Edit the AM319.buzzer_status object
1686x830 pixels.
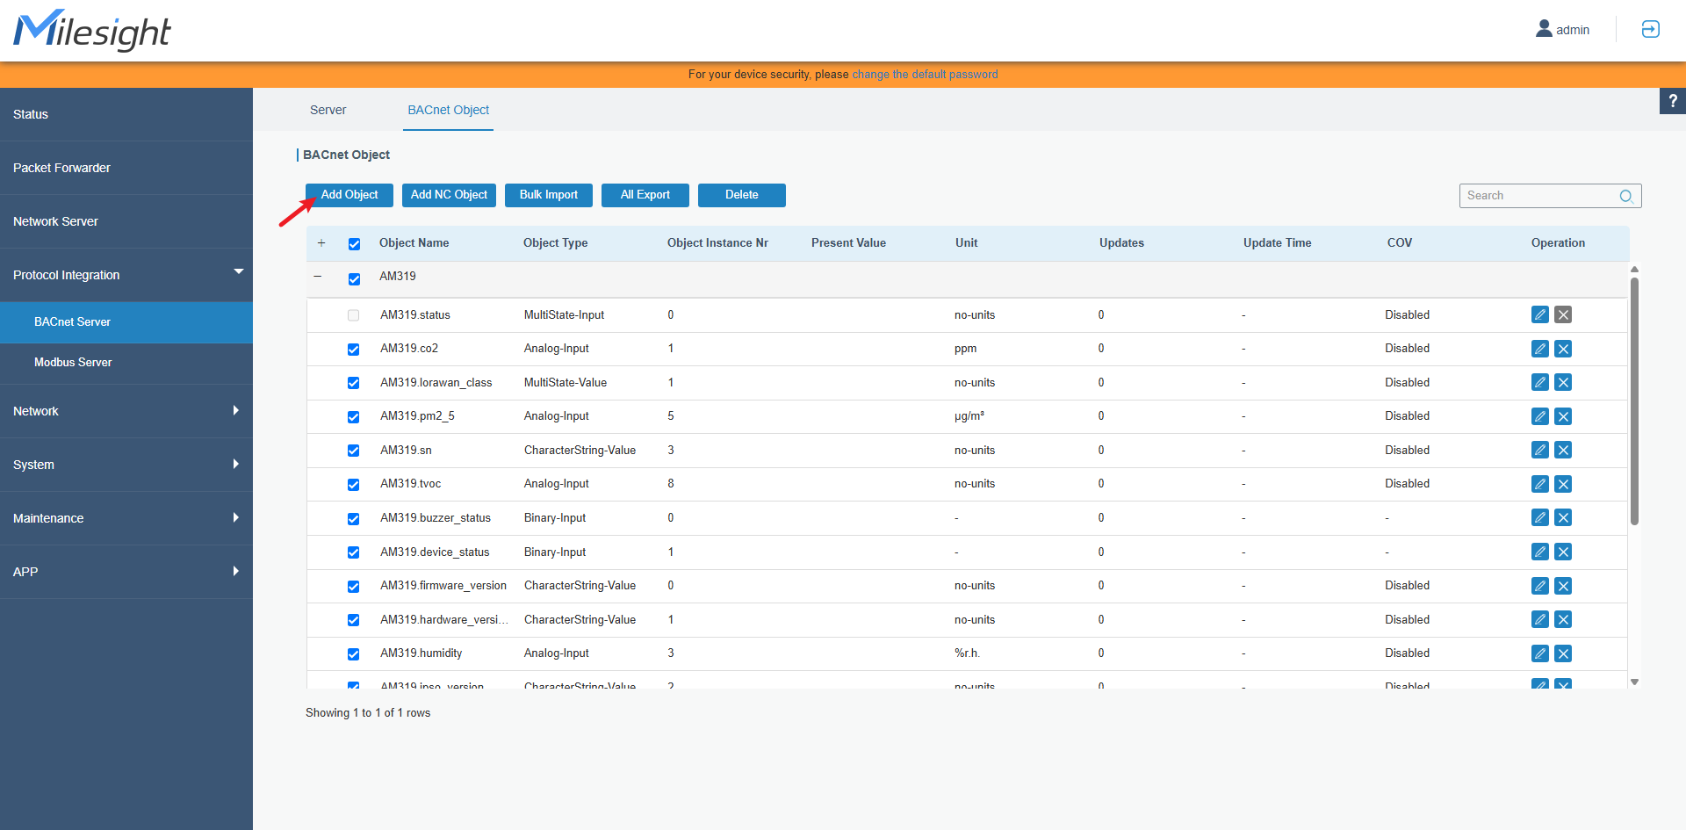[x=1540, y=517]
